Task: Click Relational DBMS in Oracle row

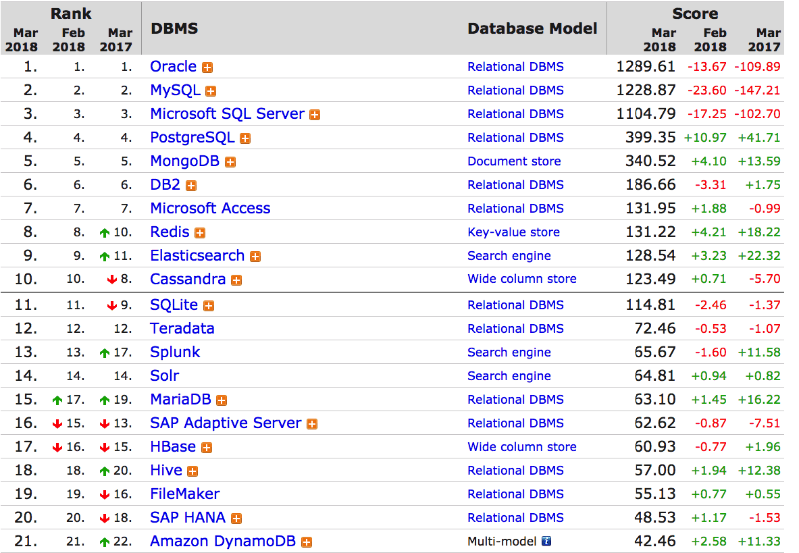Action: 516,68
